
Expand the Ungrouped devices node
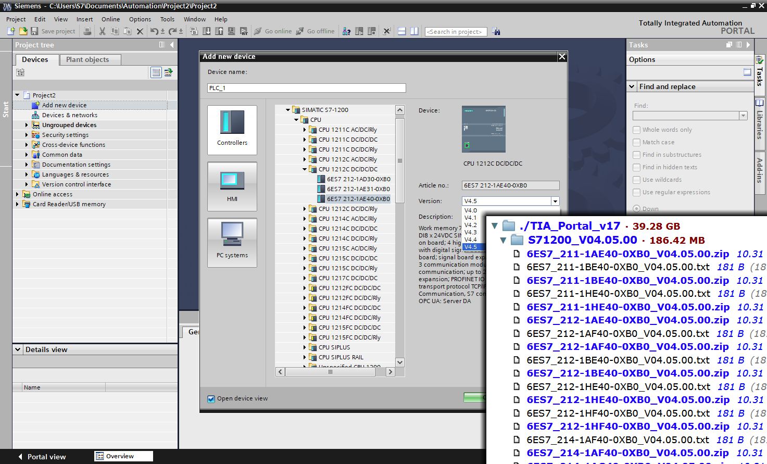(27, 125)
